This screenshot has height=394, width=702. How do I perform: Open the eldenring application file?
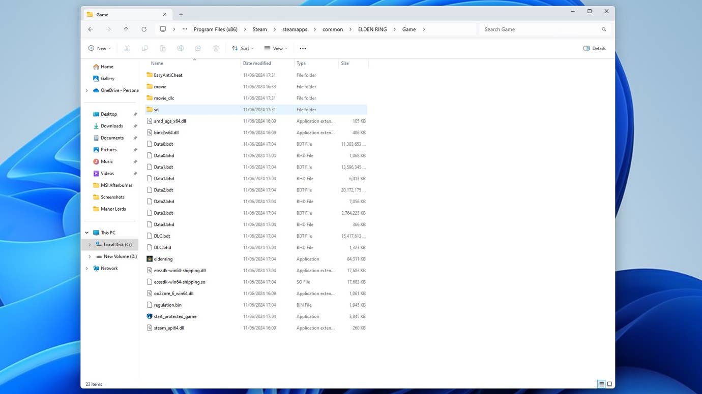(x=163, y=259)
